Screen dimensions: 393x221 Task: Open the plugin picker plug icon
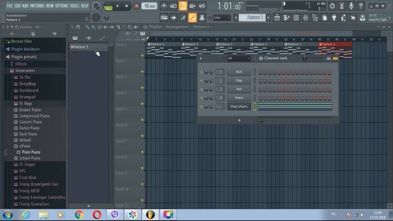334,18
